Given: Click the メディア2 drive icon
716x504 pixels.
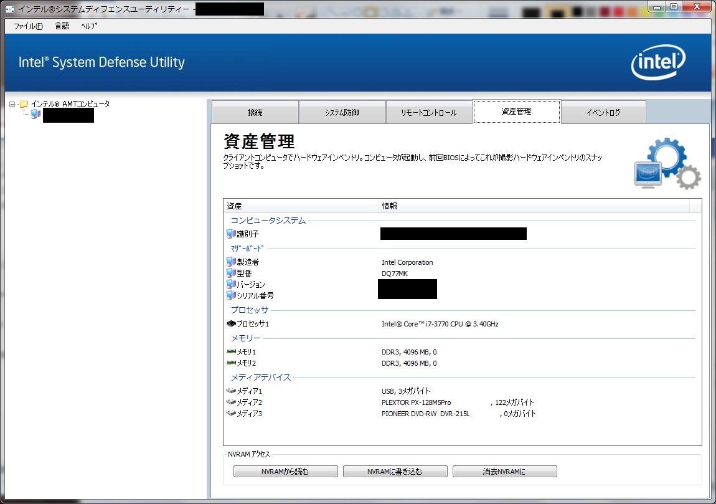Looking at the screenshot, I should pyautogui.click(x=231, y=402).
